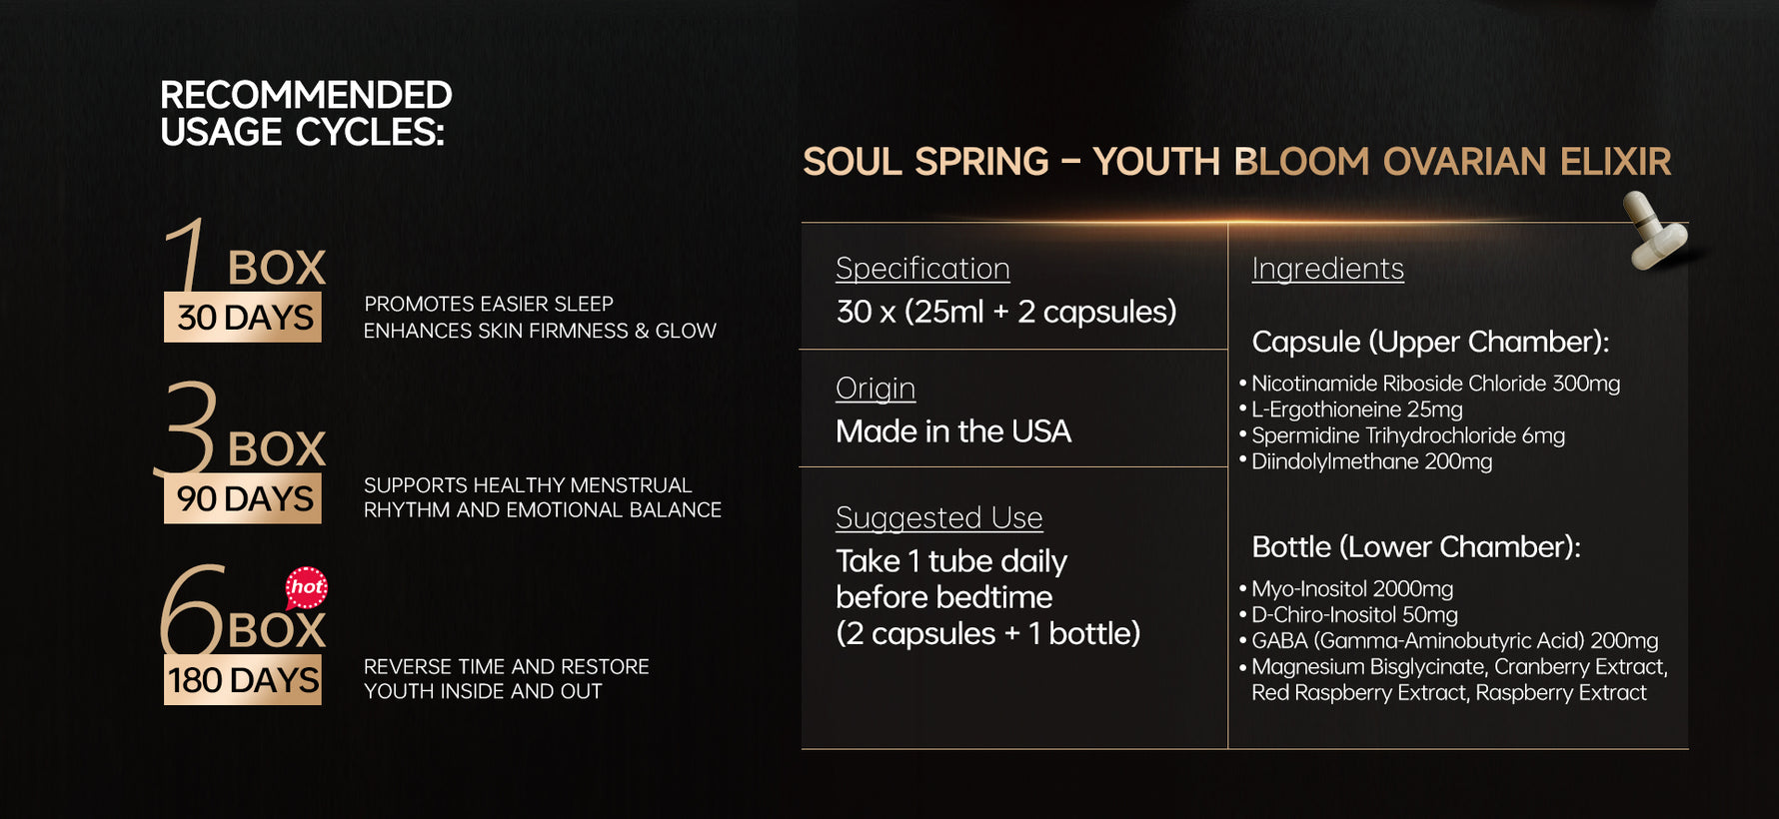Click the Soul Spring product title
1779x819 pixels.
[1237, 162]
